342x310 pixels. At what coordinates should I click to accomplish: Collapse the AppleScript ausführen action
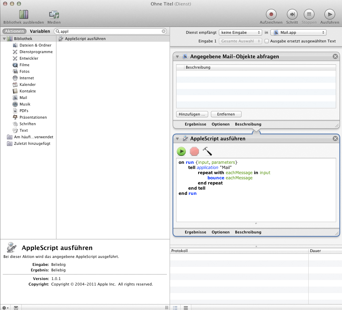(177, 139)
